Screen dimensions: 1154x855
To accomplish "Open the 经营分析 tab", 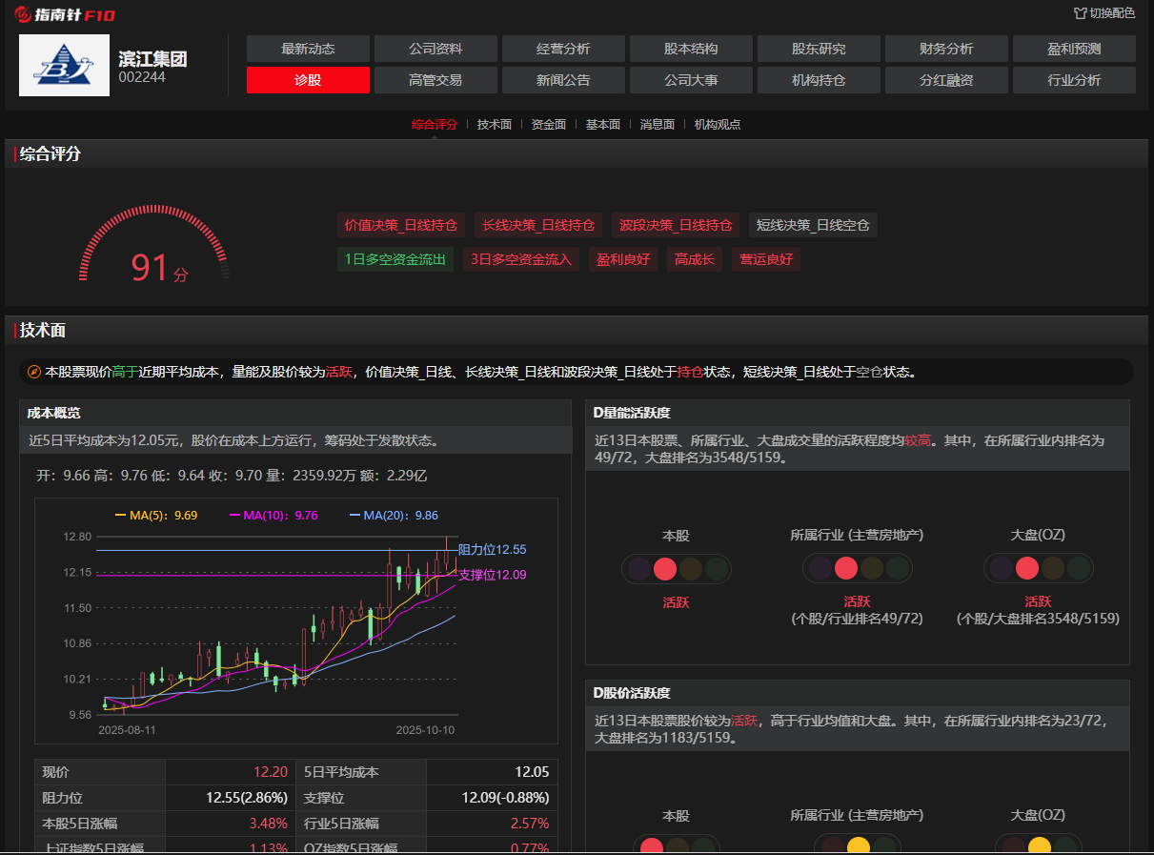I will [563, 49].
